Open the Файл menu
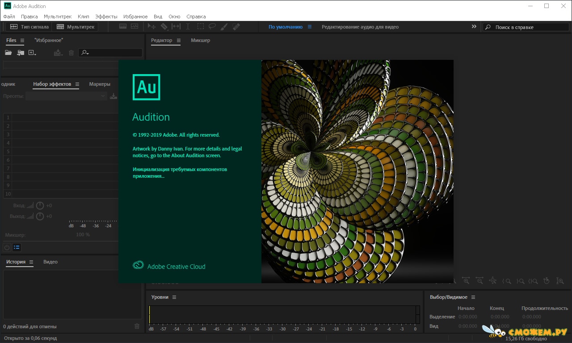This screenshot has height=343, width=572. (9, 17)
